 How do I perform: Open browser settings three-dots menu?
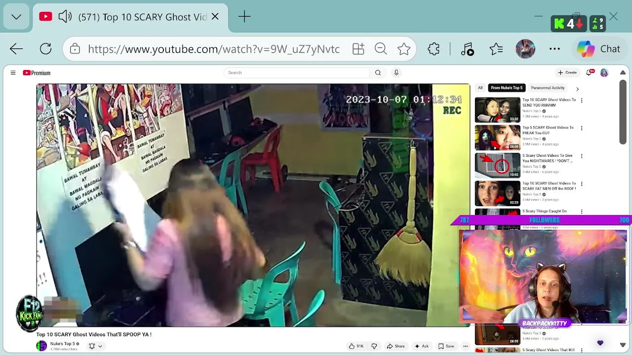click(x=554, y=49)
